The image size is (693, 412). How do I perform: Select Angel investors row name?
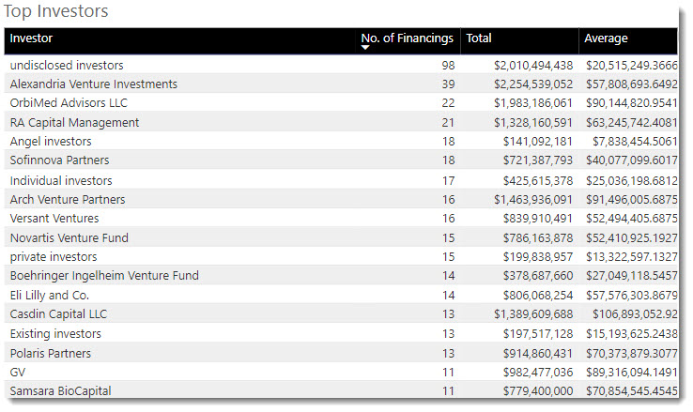click(51, 142)
